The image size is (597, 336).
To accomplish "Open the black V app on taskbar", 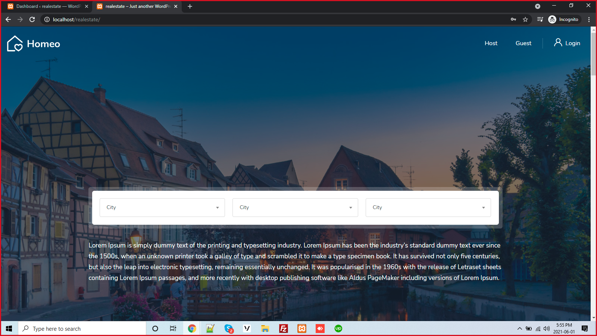I will tap(247, 329).
